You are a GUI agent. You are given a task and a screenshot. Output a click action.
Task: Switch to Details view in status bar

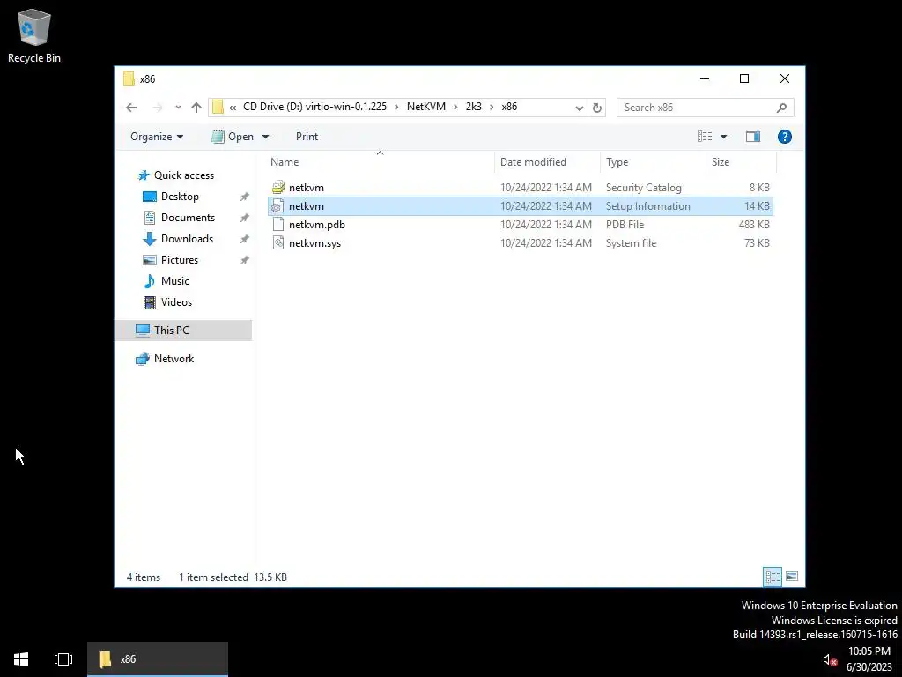click(x=773, y=577)
